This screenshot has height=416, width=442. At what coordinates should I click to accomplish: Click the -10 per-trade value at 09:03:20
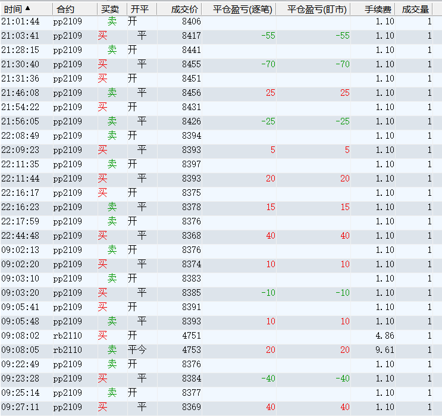click(268, 293)
